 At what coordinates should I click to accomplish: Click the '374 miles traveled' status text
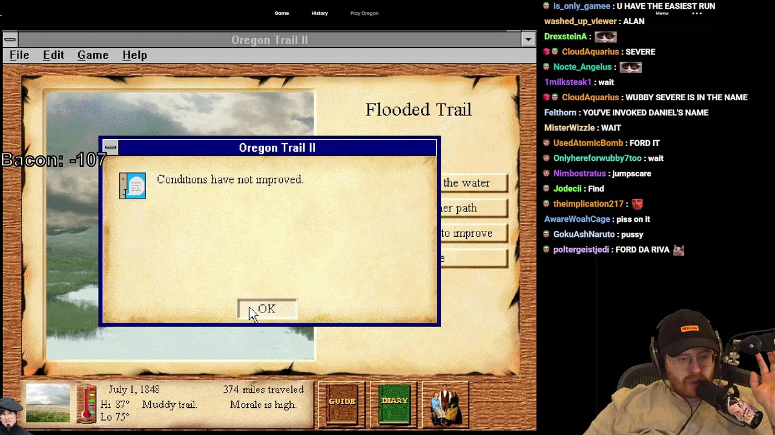tap(263, 390)
